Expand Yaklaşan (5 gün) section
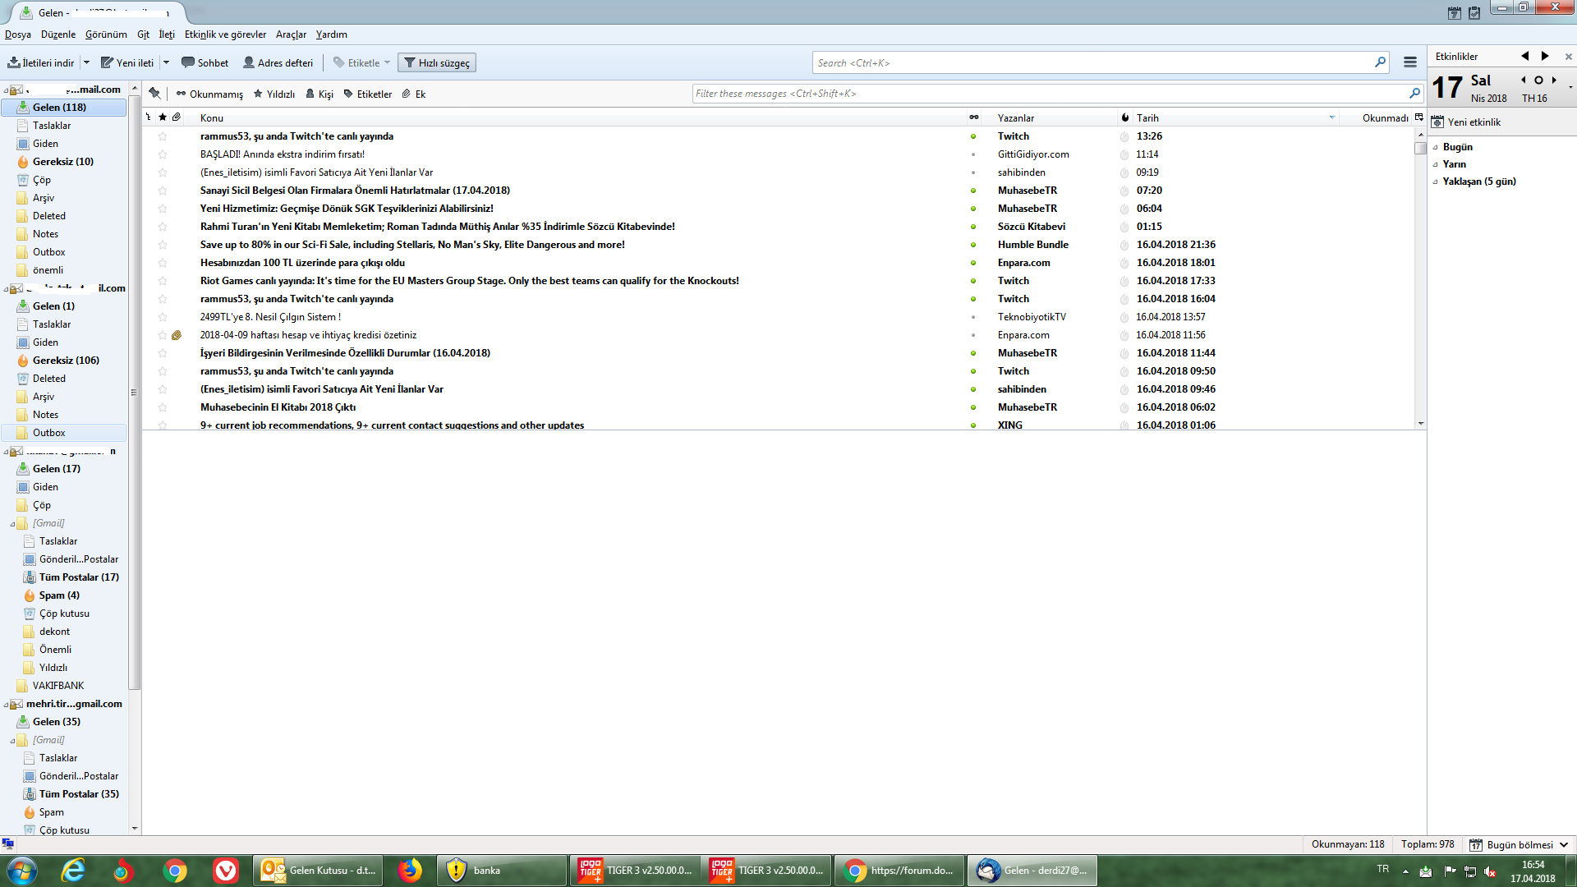 tap(1436, 182)
